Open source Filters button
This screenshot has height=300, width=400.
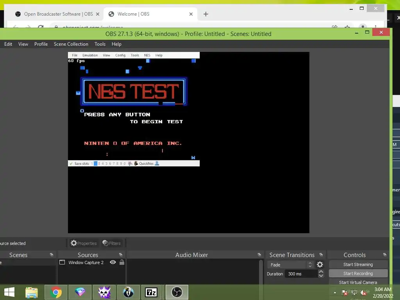(111, 243)
